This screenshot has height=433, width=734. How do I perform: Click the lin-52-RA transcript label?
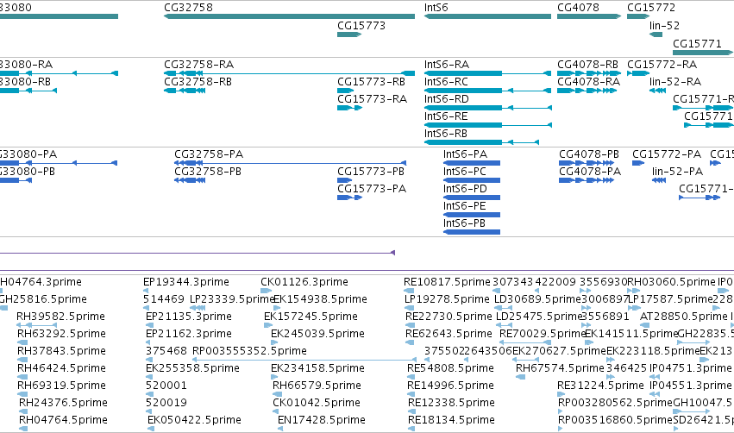pos(675,82)
